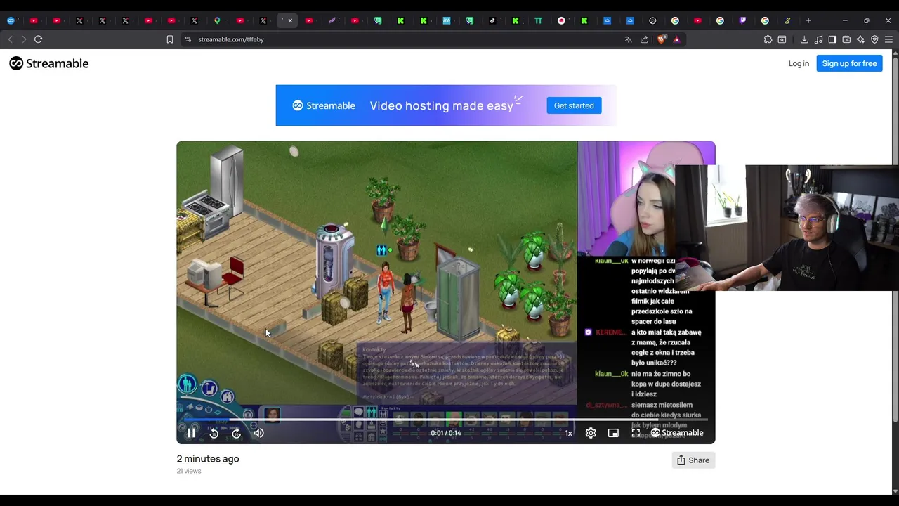Switch to the leftmost blue Streamable tab

(11, 20)
